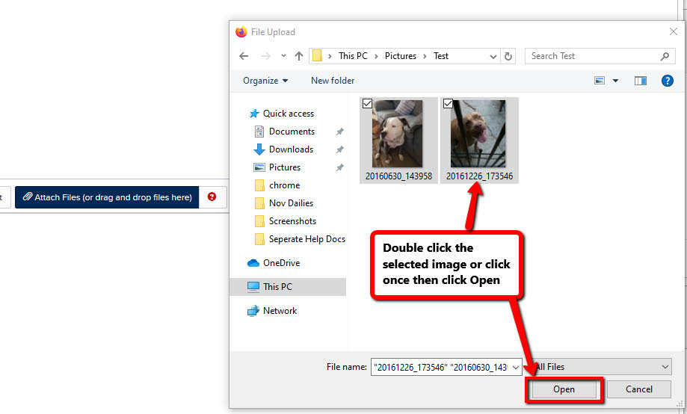
Task: Click the search magnifier icon
Action: click(x=665, y=56)
